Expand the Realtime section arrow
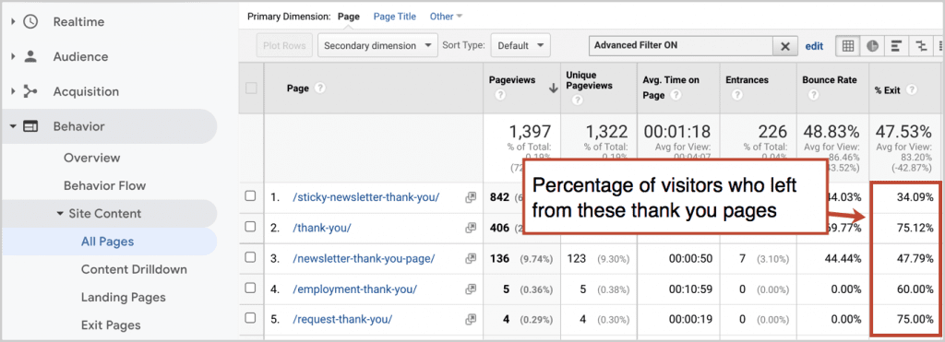Image resolution: width=945 pixels, height=342 pixels. coord(13,22)
